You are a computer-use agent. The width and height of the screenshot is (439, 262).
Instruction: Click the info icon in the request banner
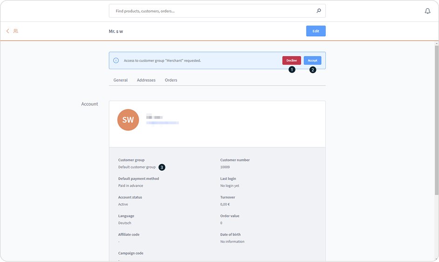pos(116,60)
